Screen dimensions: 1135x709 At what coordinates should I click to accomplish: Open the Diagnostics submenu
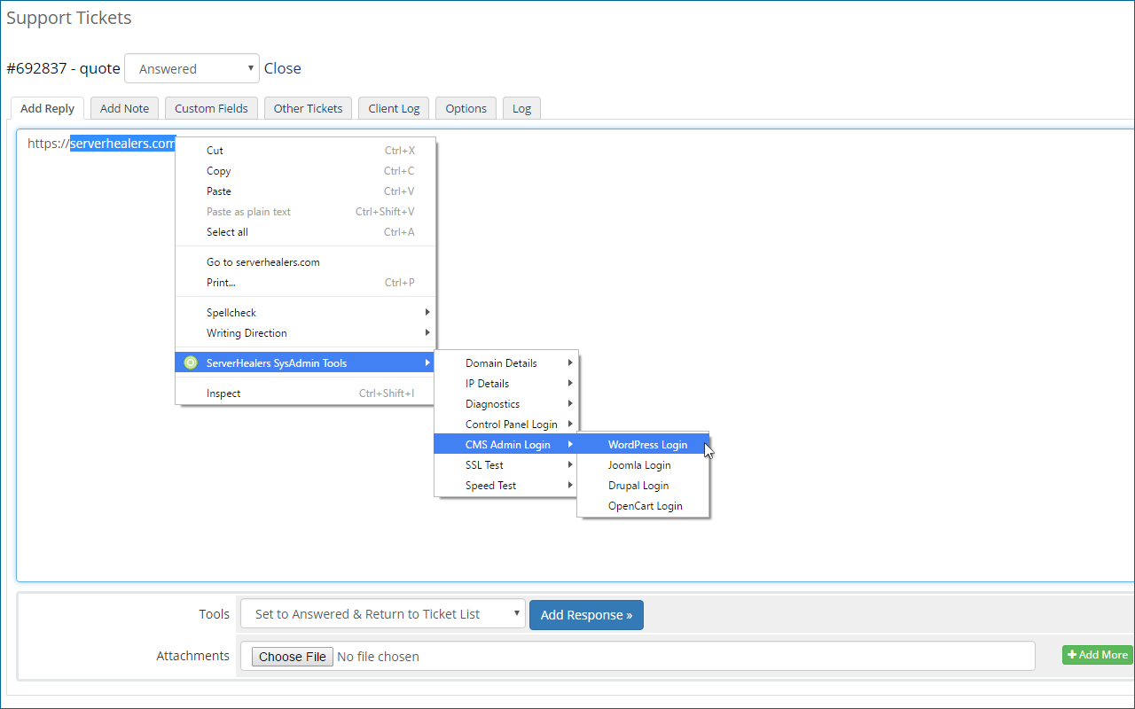coord(505,404)
